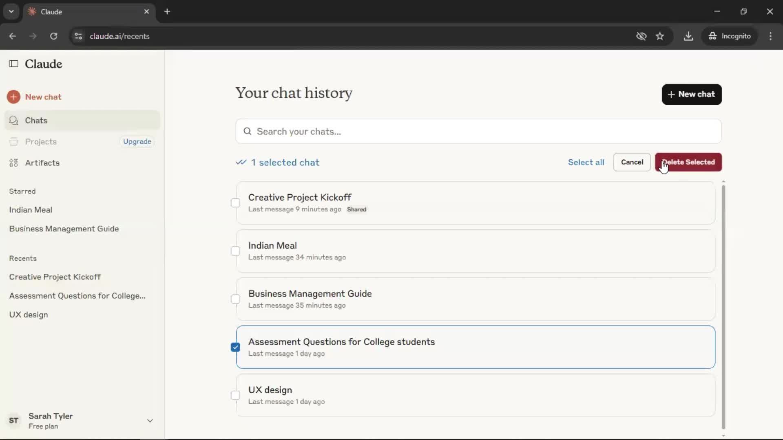
Task: Open recent Assessment Questions for College chat in sidebar
Action: 77,296
